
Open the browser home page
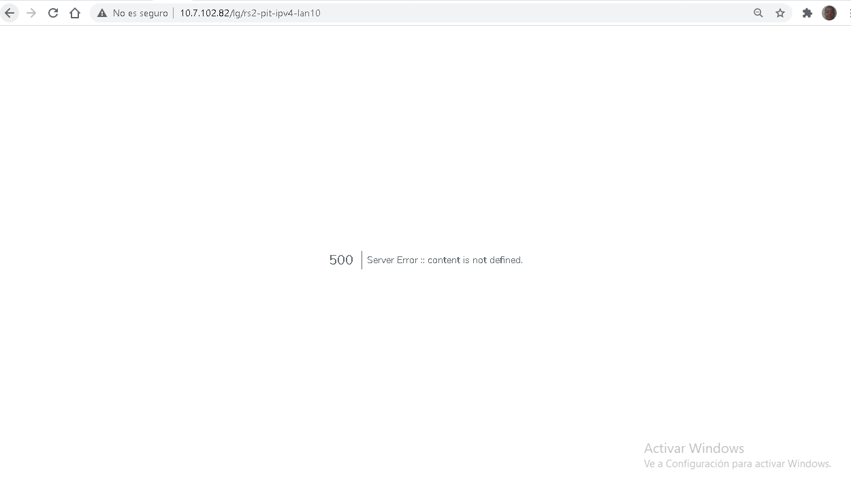tap(75, 13)
